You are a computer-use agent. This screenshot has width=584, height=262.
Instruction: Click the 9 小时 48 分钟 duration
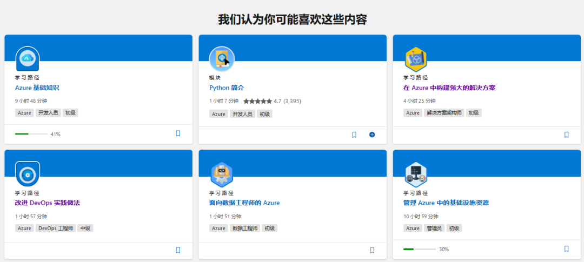tap(31, 101)
